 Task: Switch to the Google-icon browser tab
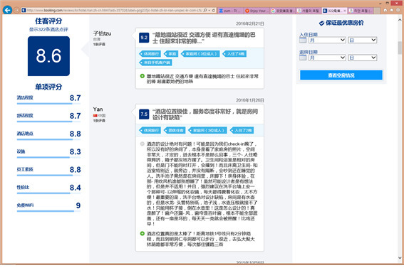pyautogui.click(x=283, y=11)
